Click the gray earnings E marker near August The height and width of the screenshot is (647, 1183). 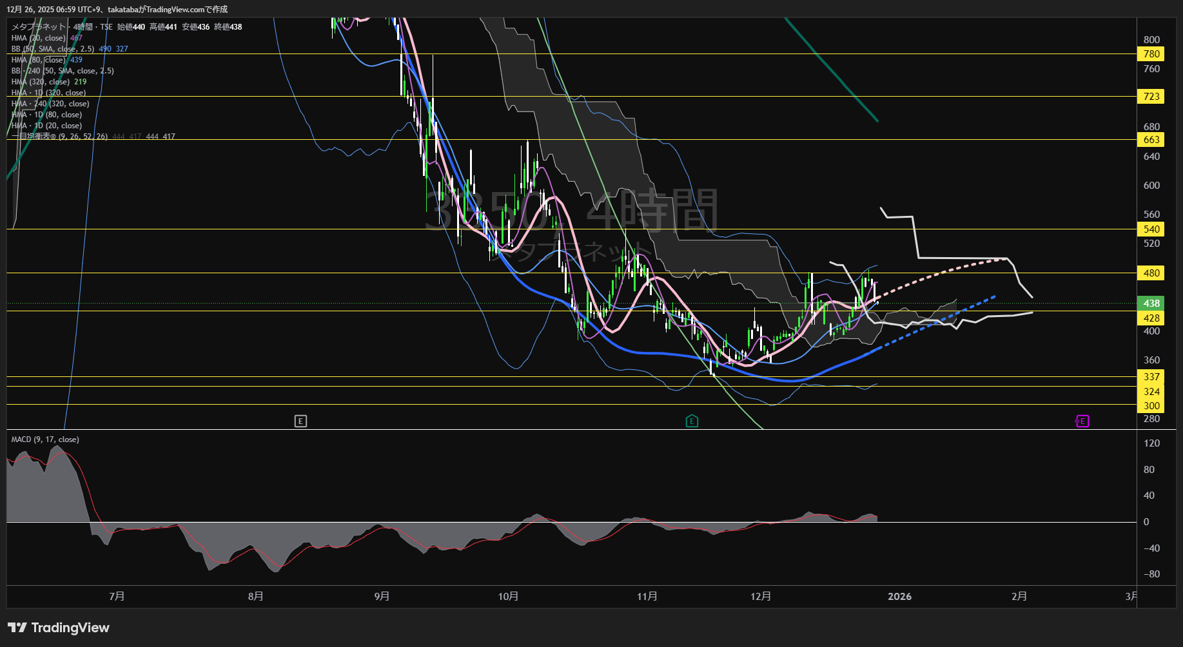coord(300,421)
